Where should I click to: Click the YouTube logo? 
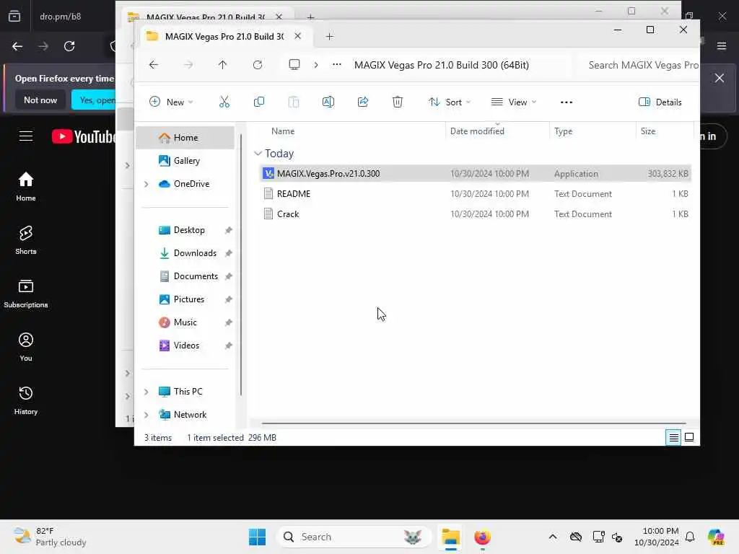[x=84, y=136]
